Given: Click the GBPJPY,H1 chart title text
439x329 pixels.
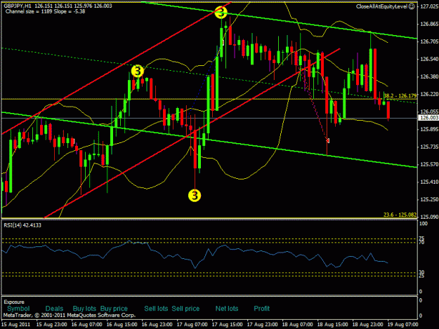Looking at the screenshot, I should pyautogui.click(x=18, y=6).
